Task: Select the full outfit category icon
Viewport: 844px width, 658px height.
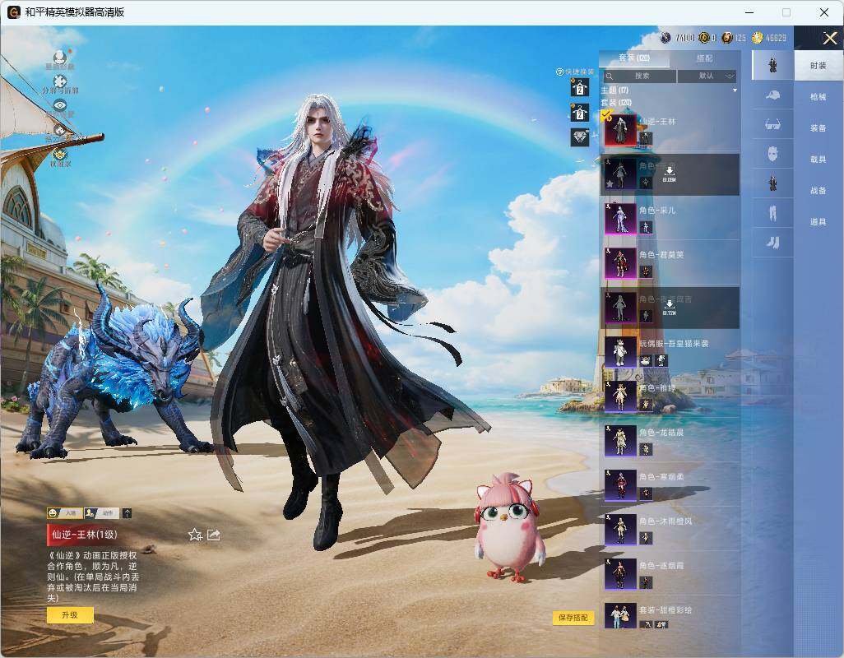Action: (772, 64)
